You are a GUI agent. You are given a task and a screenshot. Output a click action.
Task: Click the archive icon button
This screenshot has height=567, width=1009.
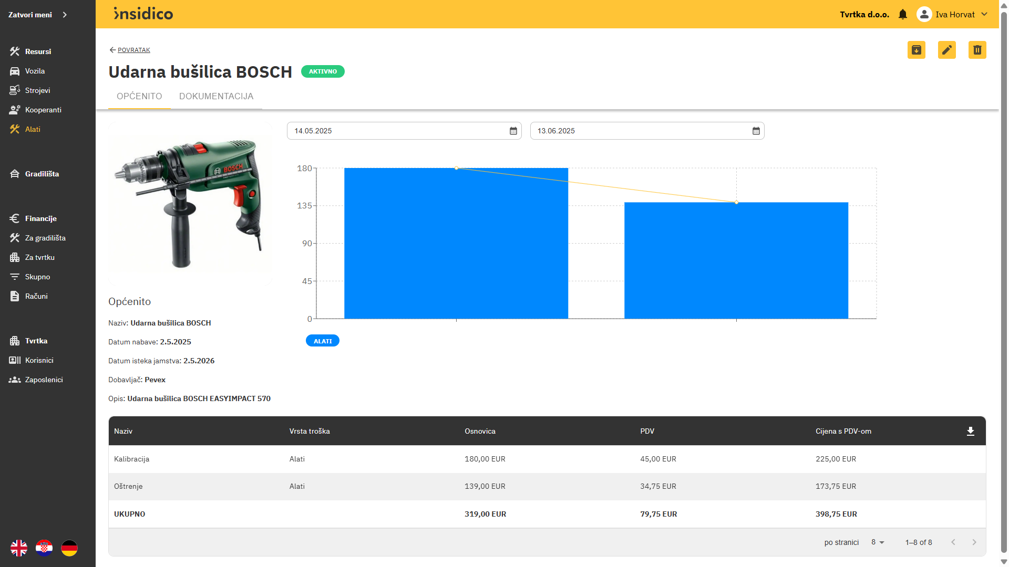(x=916, y=50)
